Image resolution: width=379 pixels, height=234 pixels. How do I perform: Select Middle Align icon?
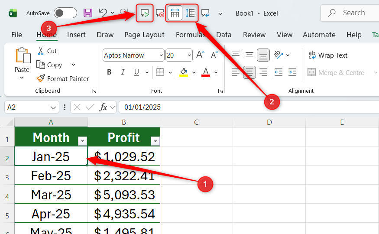coord(249,55)
